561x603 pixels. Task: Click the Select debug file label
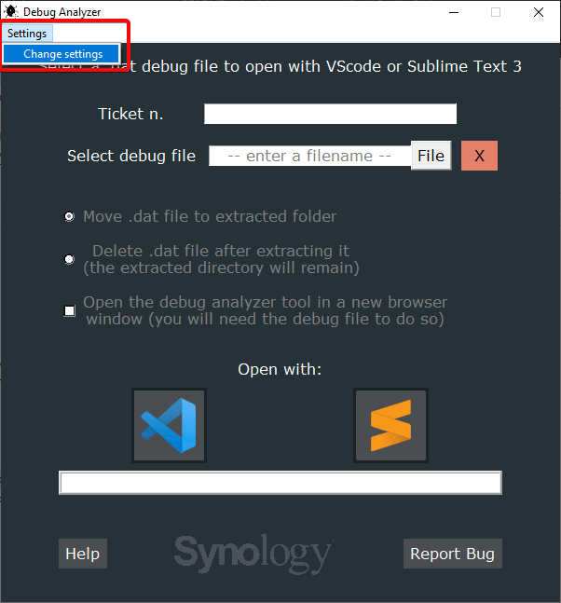pos(131,156)
